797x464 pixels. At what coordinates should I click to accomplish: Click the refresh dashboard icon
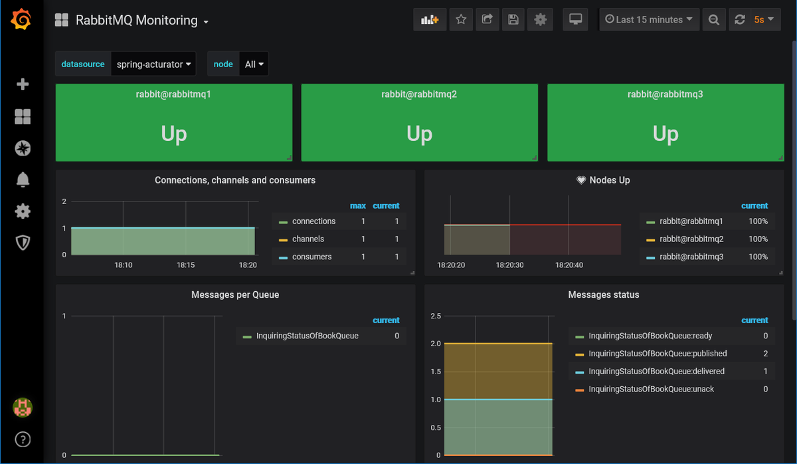click(x=739, y=20)
